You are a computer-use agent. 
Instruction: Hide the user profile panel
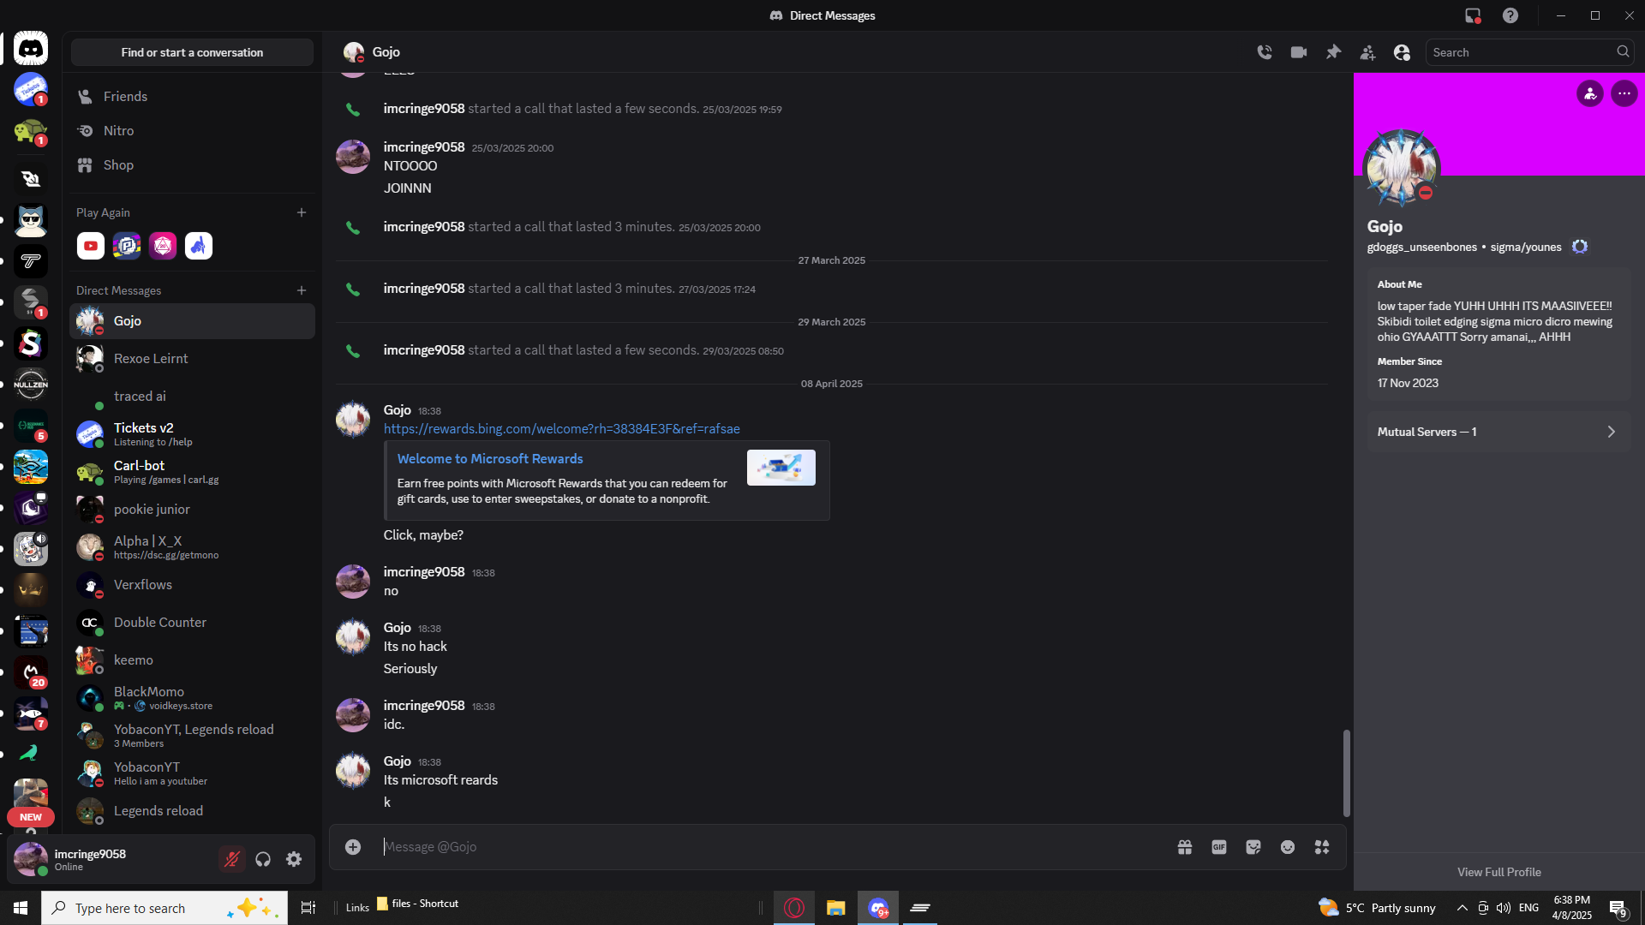[x=1402, y=52]
